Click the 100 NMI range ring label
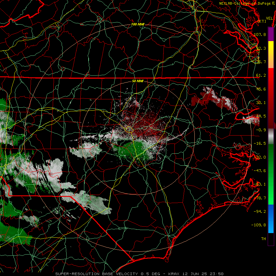The height and width of the screenshot is (276, 276). tap(138, 24)
